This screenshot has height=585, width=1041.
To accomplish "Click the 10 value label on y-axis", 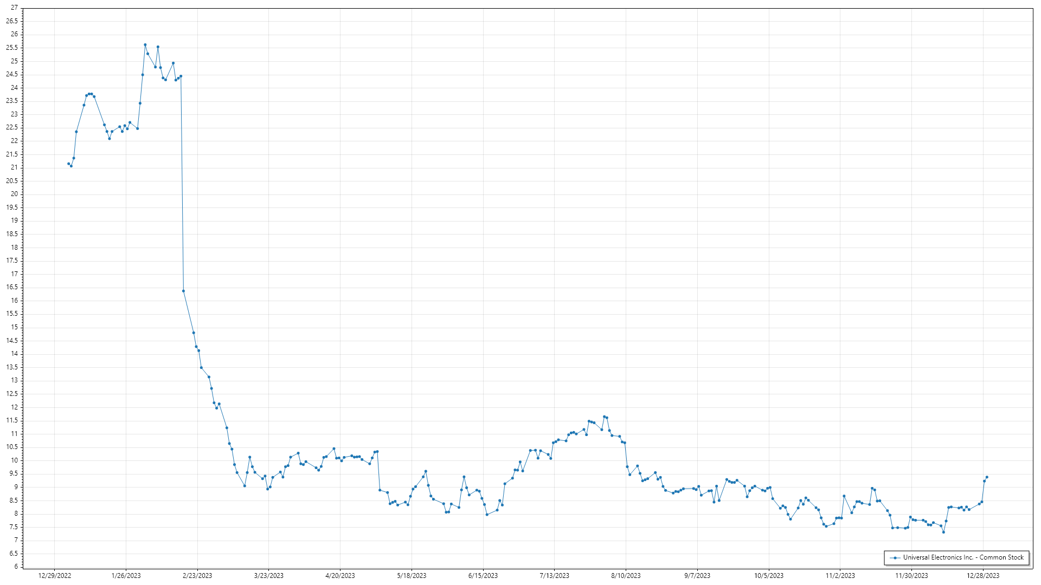I will (14, 460).
